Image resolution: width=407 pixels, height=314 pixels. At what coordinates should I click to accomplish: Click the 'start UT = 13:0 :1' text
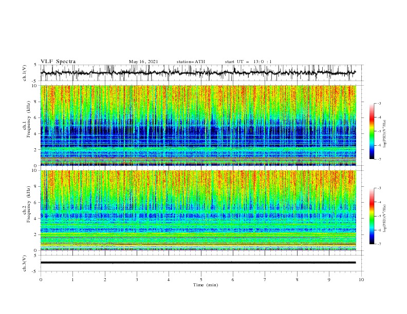(248, 62)
